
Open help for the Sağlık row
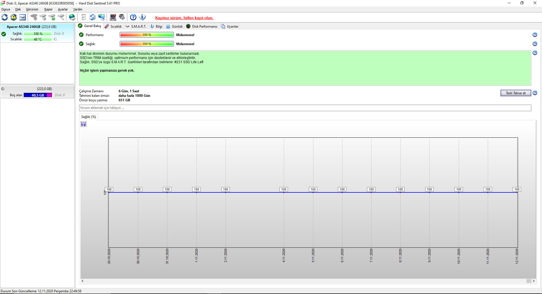[535, 44]
